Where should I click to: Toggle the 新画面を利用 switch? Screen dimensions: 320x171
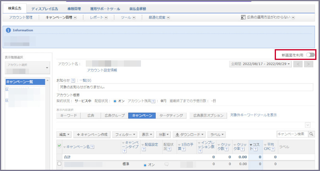pos(310,55)
